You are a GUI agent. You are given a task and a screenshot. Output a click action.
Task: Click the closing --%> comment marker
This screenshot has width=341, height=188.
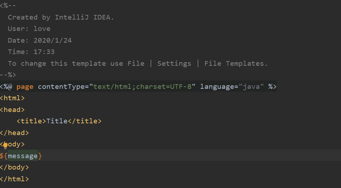[8, 75]
